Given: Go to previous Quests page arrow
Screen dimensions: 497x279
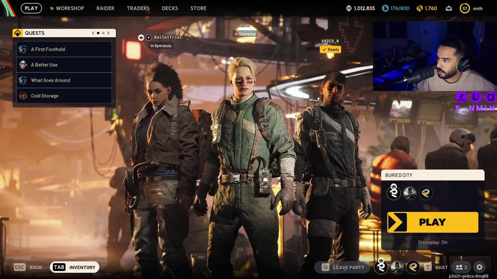Looking at the screenshot, I should point(93,33).
